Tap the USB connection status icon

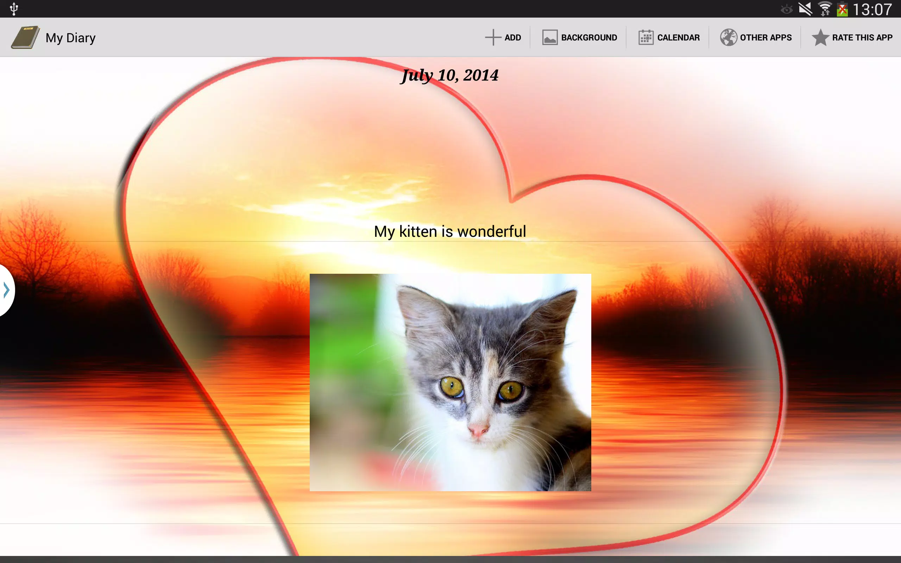[14, 9]
